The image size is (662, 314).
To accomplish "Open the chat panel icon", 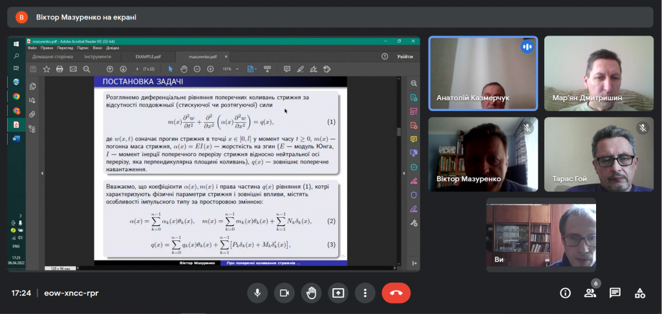I will [x=615, y=293].
